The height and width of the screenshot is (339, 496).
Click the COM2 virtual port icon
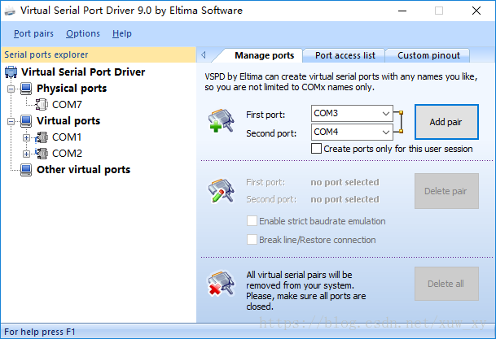(x=42, y=154)
